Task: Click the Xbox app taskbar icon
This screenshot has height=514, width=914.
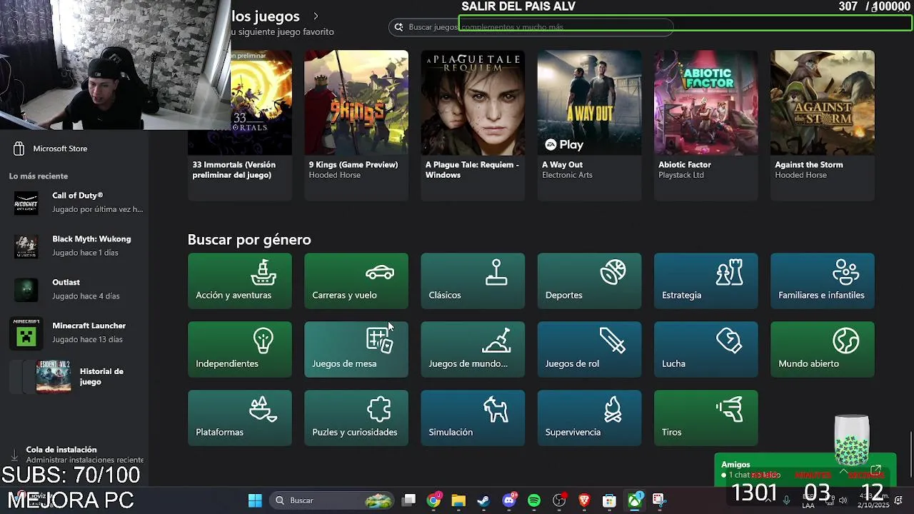Action: pos(634,500)
